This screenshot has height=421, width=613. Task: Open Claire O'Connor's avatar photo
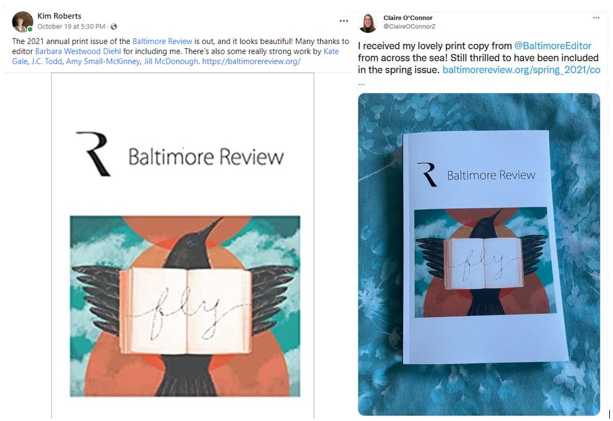click(x=368, y=23)
